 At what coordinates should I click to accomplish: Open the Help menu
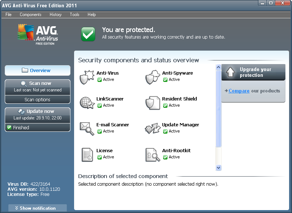click(92, 15)
